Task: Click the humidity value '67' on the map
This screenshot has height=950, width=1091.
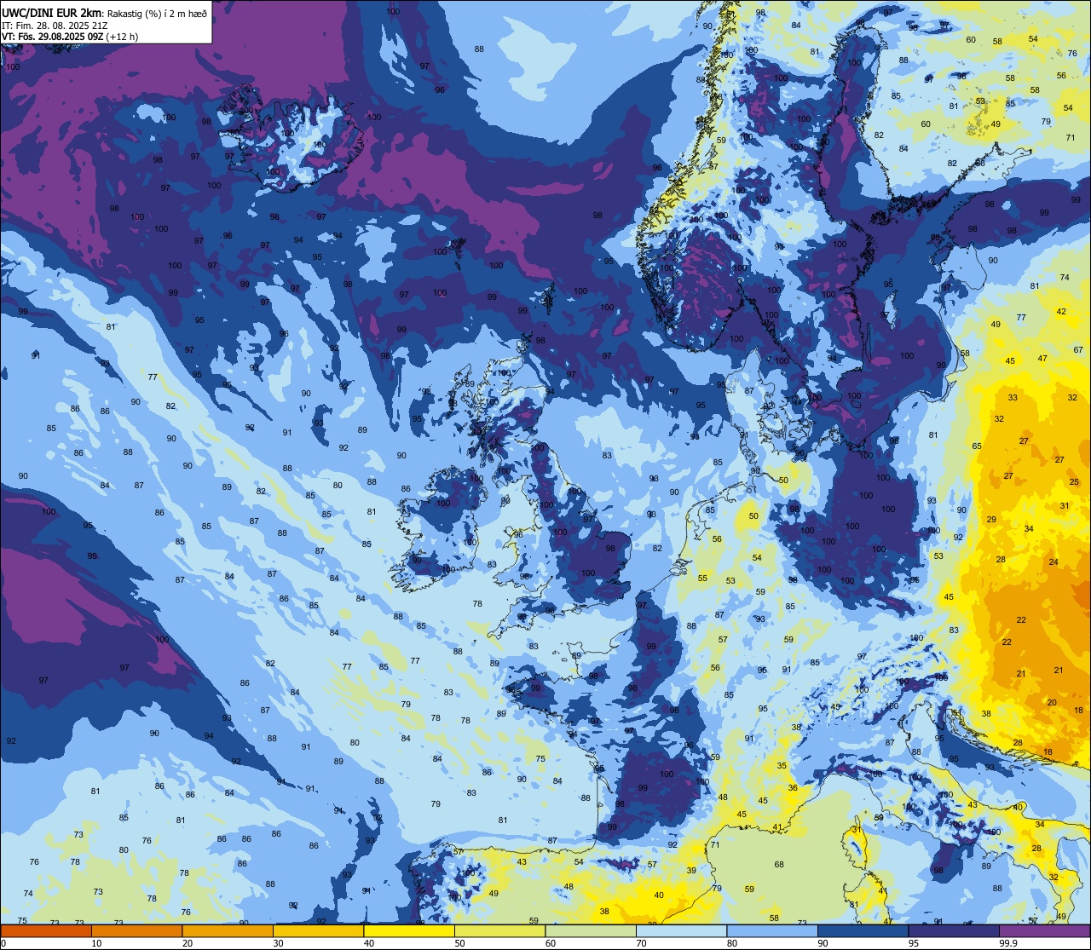Action: pyautogui.click(x=1078, y=350)
